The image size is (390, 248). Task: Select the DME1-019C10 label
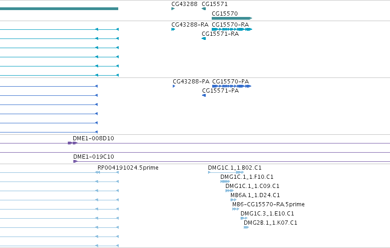click(x=93, y=157)
